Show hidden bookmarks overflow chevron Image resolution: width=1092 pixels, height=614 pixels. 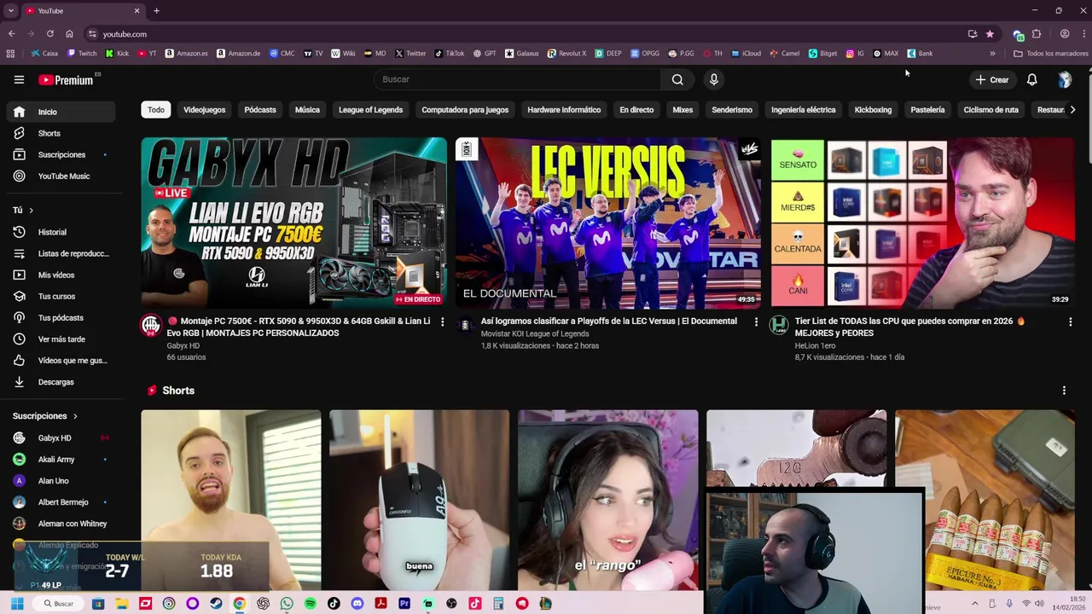pos(992,53)
